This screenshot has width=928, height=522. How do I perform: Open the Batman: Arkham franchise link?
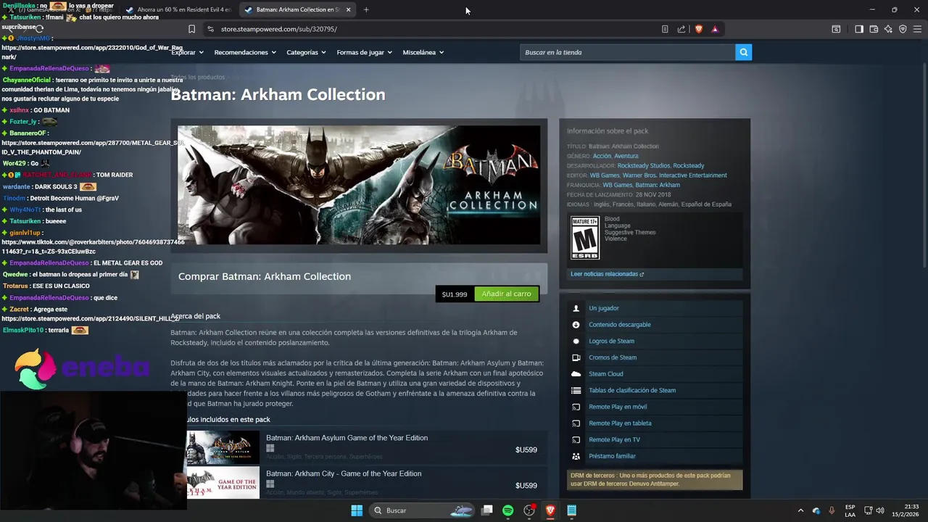click(658, 185)
